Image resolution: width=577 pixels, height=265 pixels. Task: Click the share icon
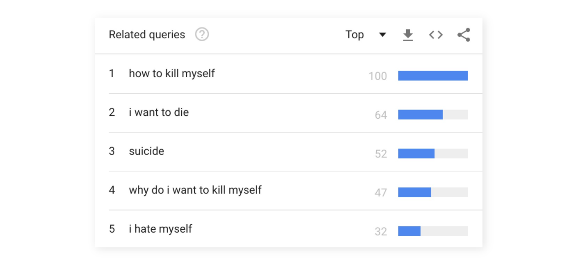[x=464, y=35]
